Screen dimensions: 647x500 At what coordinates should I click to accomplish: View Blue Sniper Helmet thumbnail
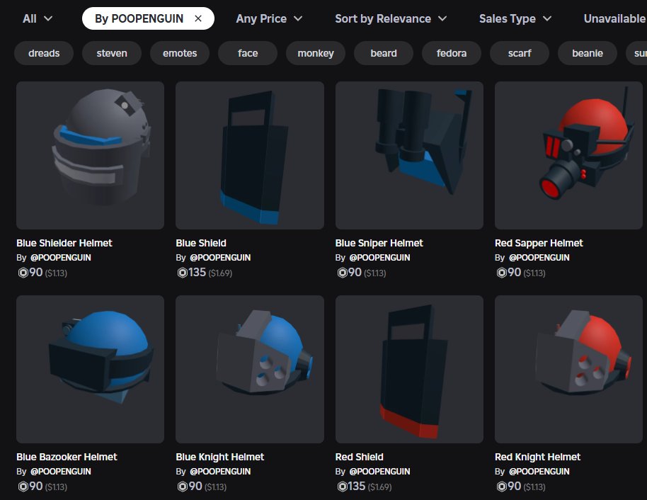coord(409,155)
